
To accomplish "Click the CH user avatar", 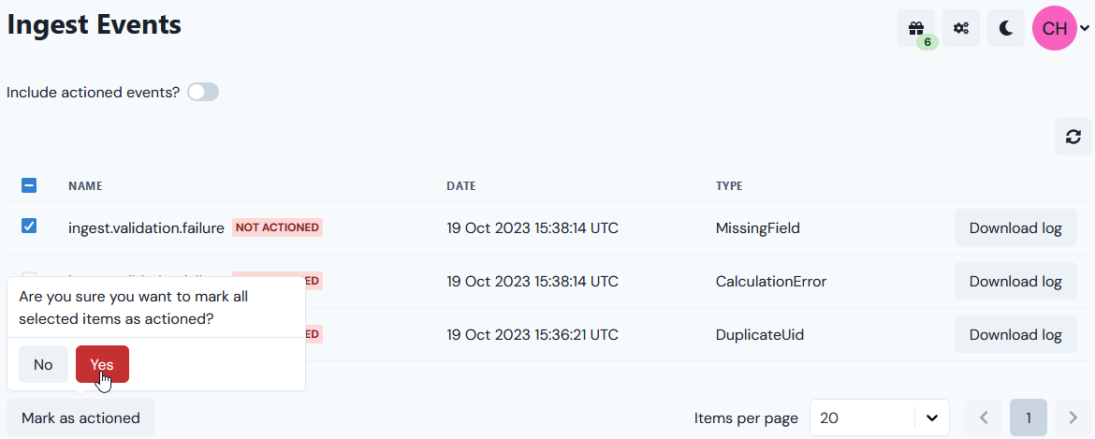I will [x=1055, y=28].
